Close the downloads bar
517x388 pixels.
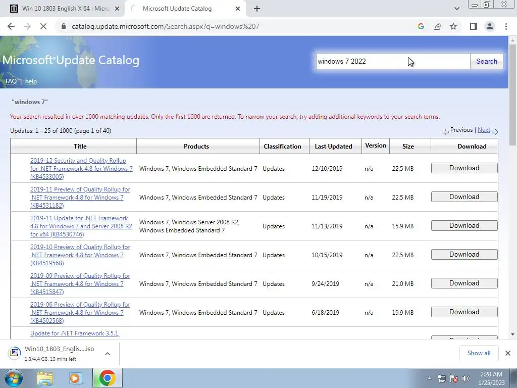click(508, 353)
